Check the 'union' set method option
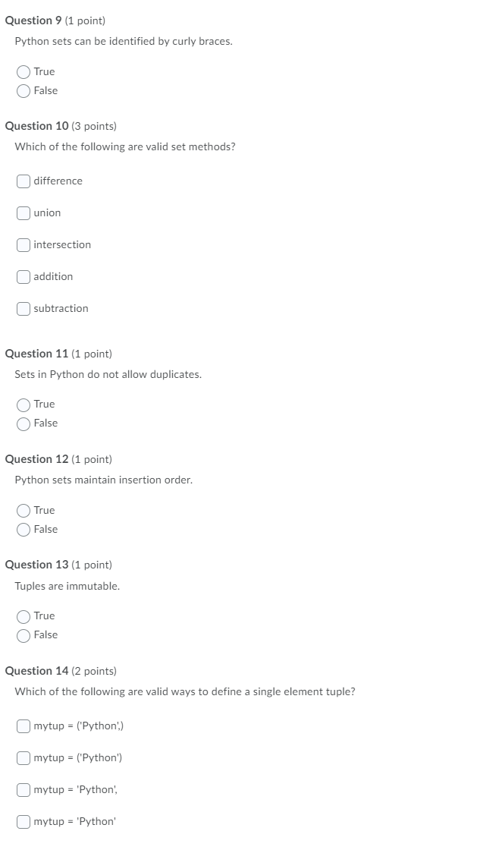Screen dimensions: 480x850 point(24,212)
